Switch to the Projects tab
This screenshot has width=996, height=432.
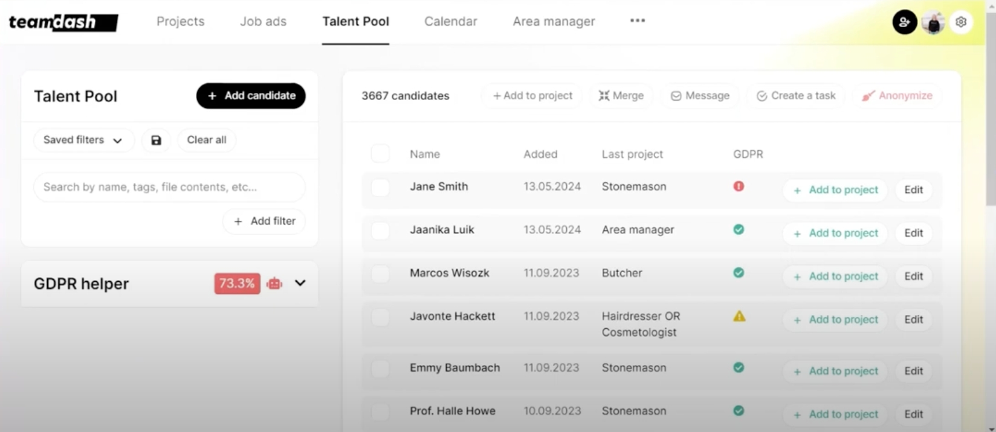pos(180,22)
